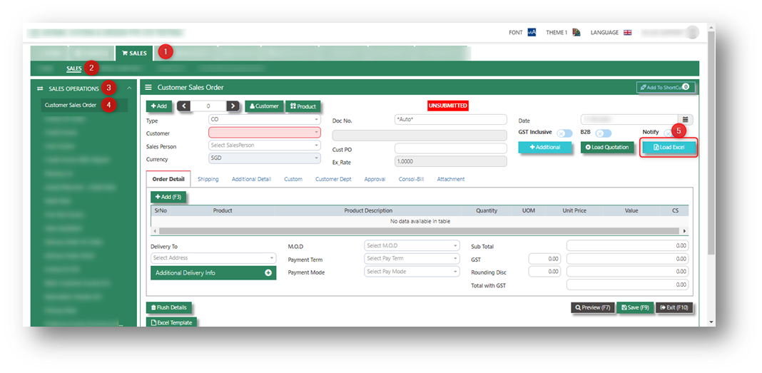
Task: Switch to the Shipping tab
Action: (x=208, y=179)
